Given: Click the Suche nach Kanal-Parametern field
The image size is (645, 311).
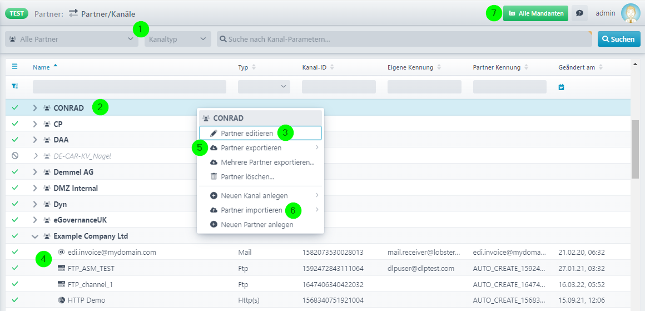Looking at the screenshot, I should pyautogui.click(x=404, y=39).
